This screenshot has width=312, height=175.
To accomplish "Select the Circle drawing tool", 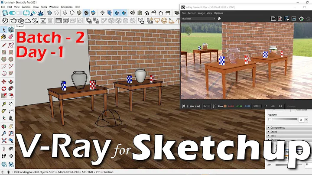I will (4, 59).
